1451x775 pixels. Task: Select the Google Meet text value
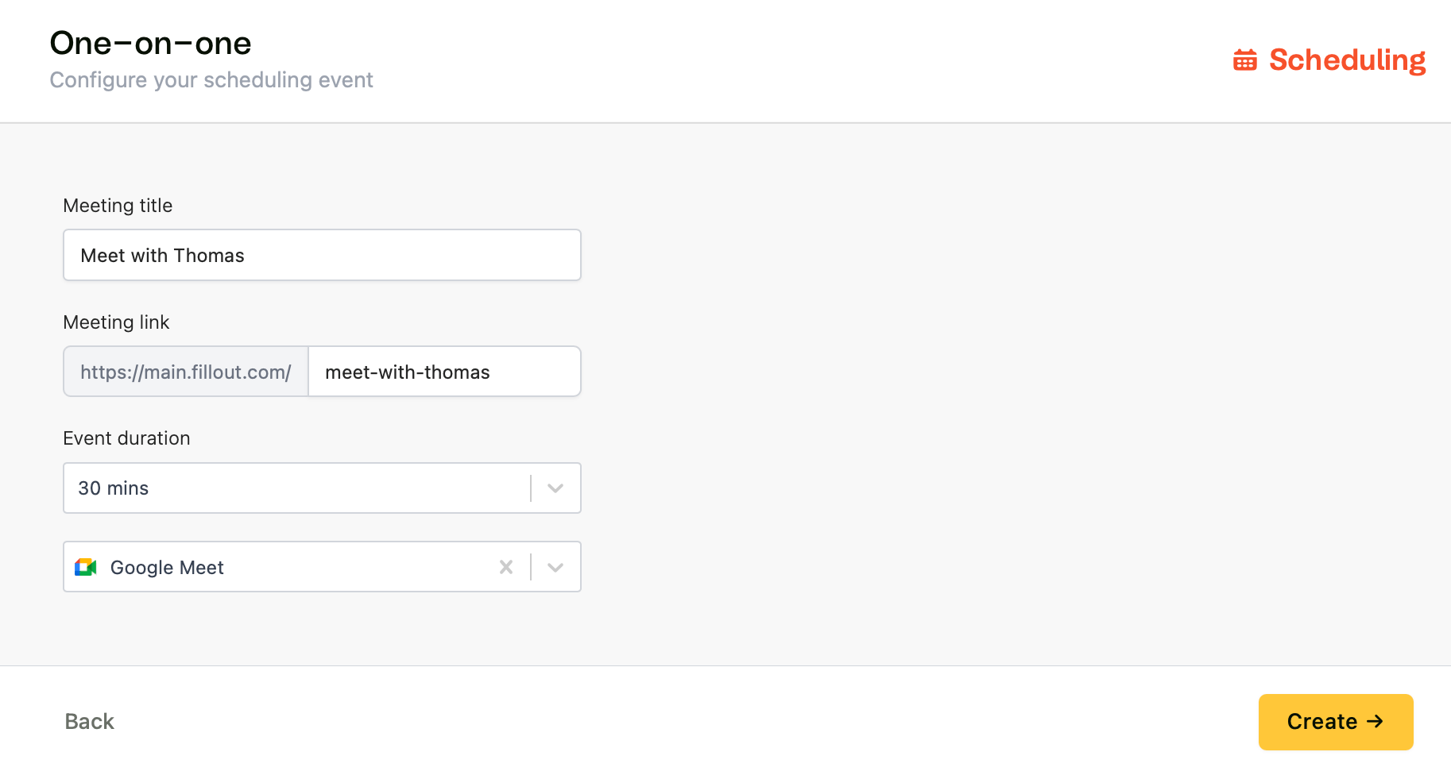click(x=167, y=568)
